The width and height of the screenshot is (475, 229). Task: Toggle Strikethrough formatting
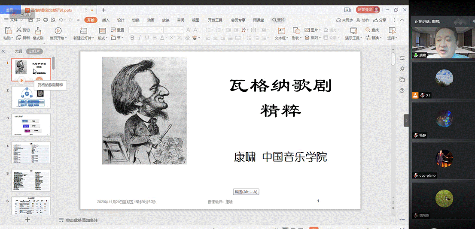coord(155,38)
